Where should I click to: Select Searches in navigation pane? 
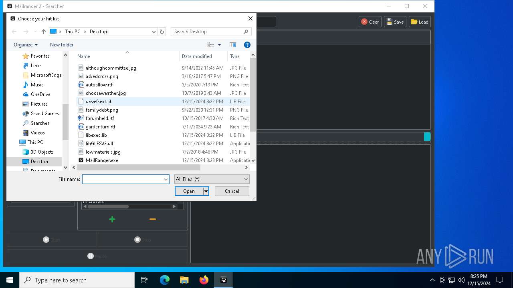click(x=40, y=123)
